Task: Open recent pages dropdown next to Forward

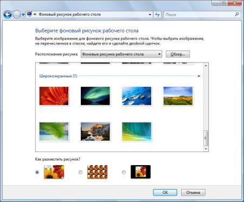Action: pyautogui.click(x=23, y=15)
